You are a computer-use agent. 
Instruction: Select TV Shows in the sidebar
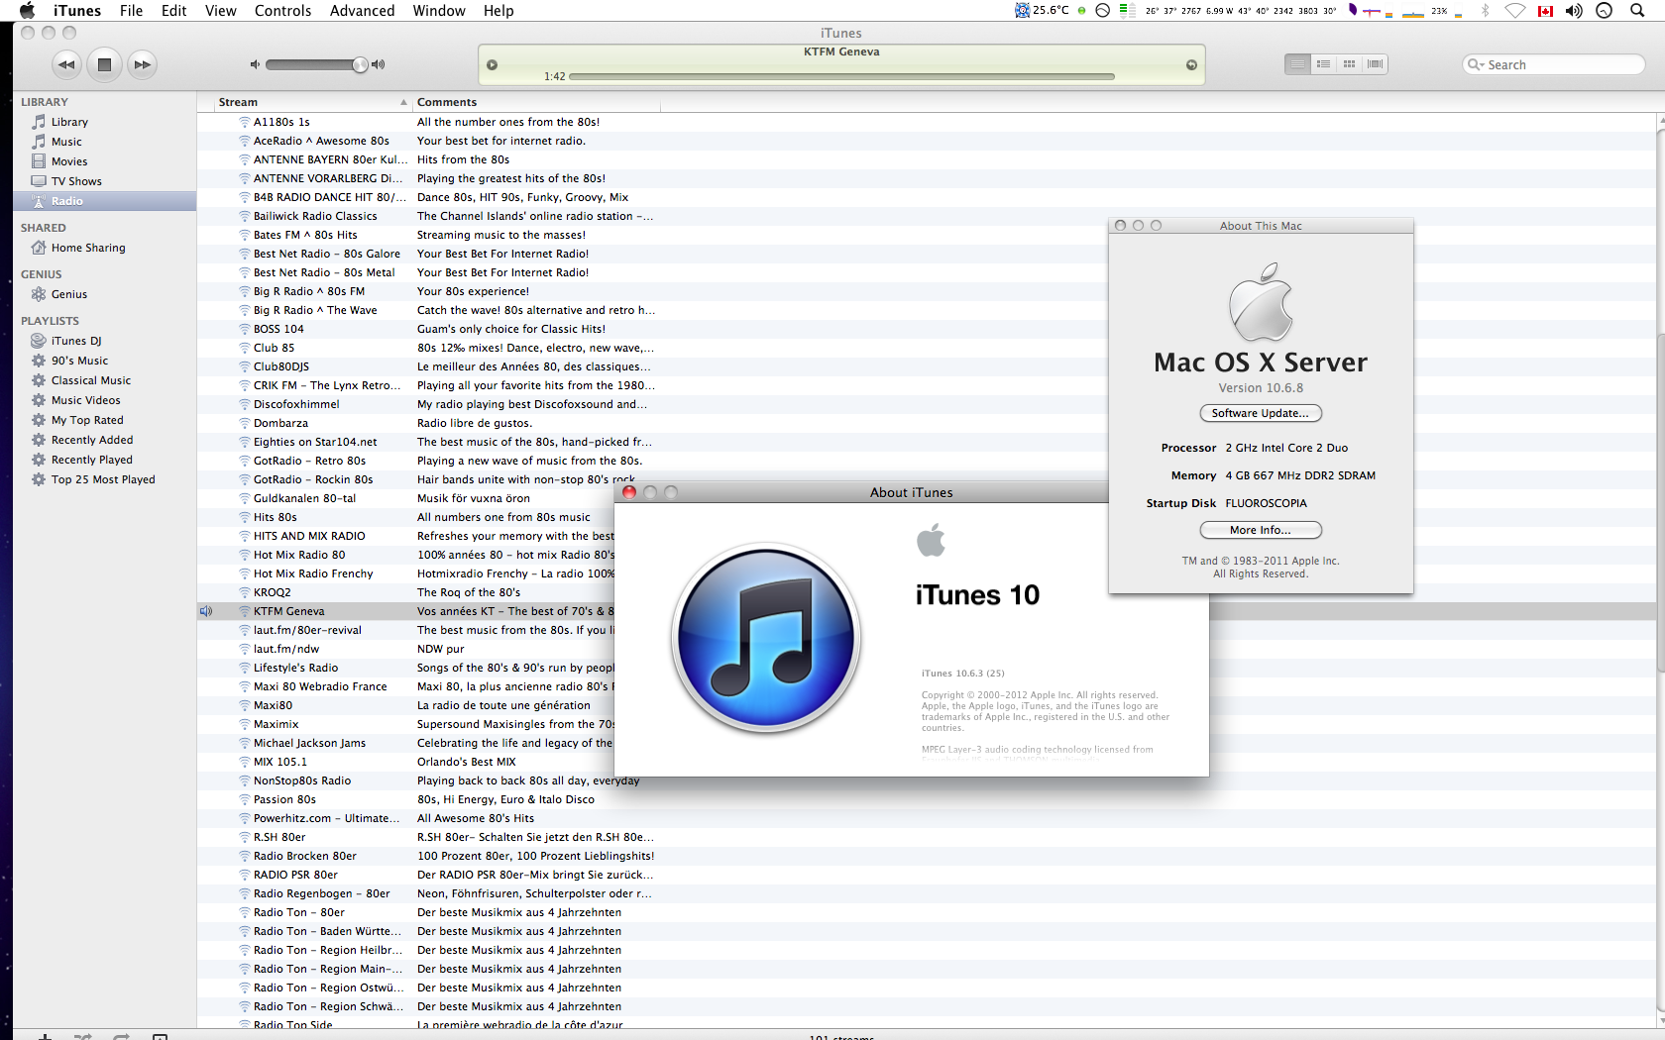click(x=105, y=181)
